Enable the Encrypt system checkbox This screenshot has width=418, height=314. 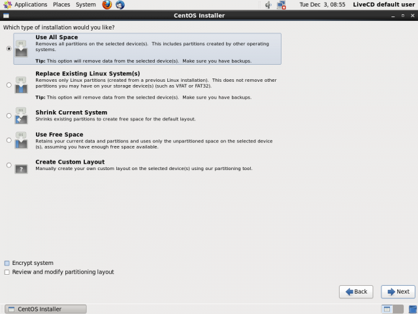[7, 263]
